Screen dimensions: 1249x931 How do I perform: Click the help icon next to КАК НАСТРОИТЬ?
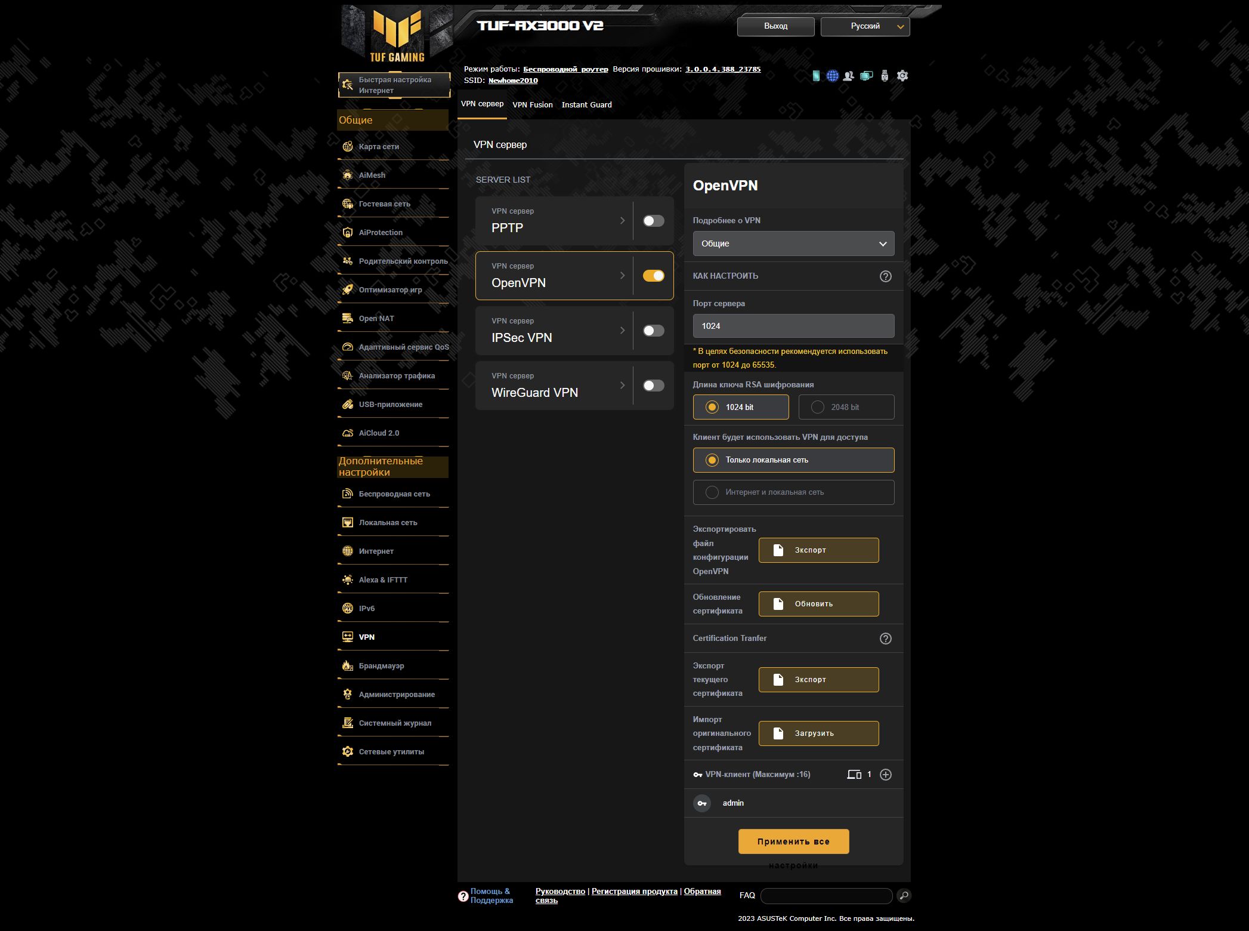[x=886, y=276]
